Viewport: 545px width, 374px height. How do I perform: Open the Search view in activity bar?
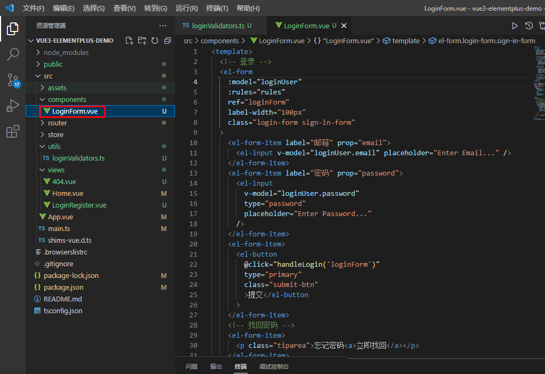pyautogui.click(x=12, y=54)
